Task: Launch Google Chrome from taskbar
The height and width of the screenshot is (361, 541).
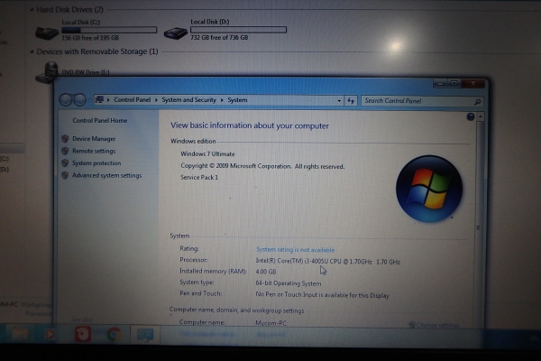Action: (x=115, y=335)
